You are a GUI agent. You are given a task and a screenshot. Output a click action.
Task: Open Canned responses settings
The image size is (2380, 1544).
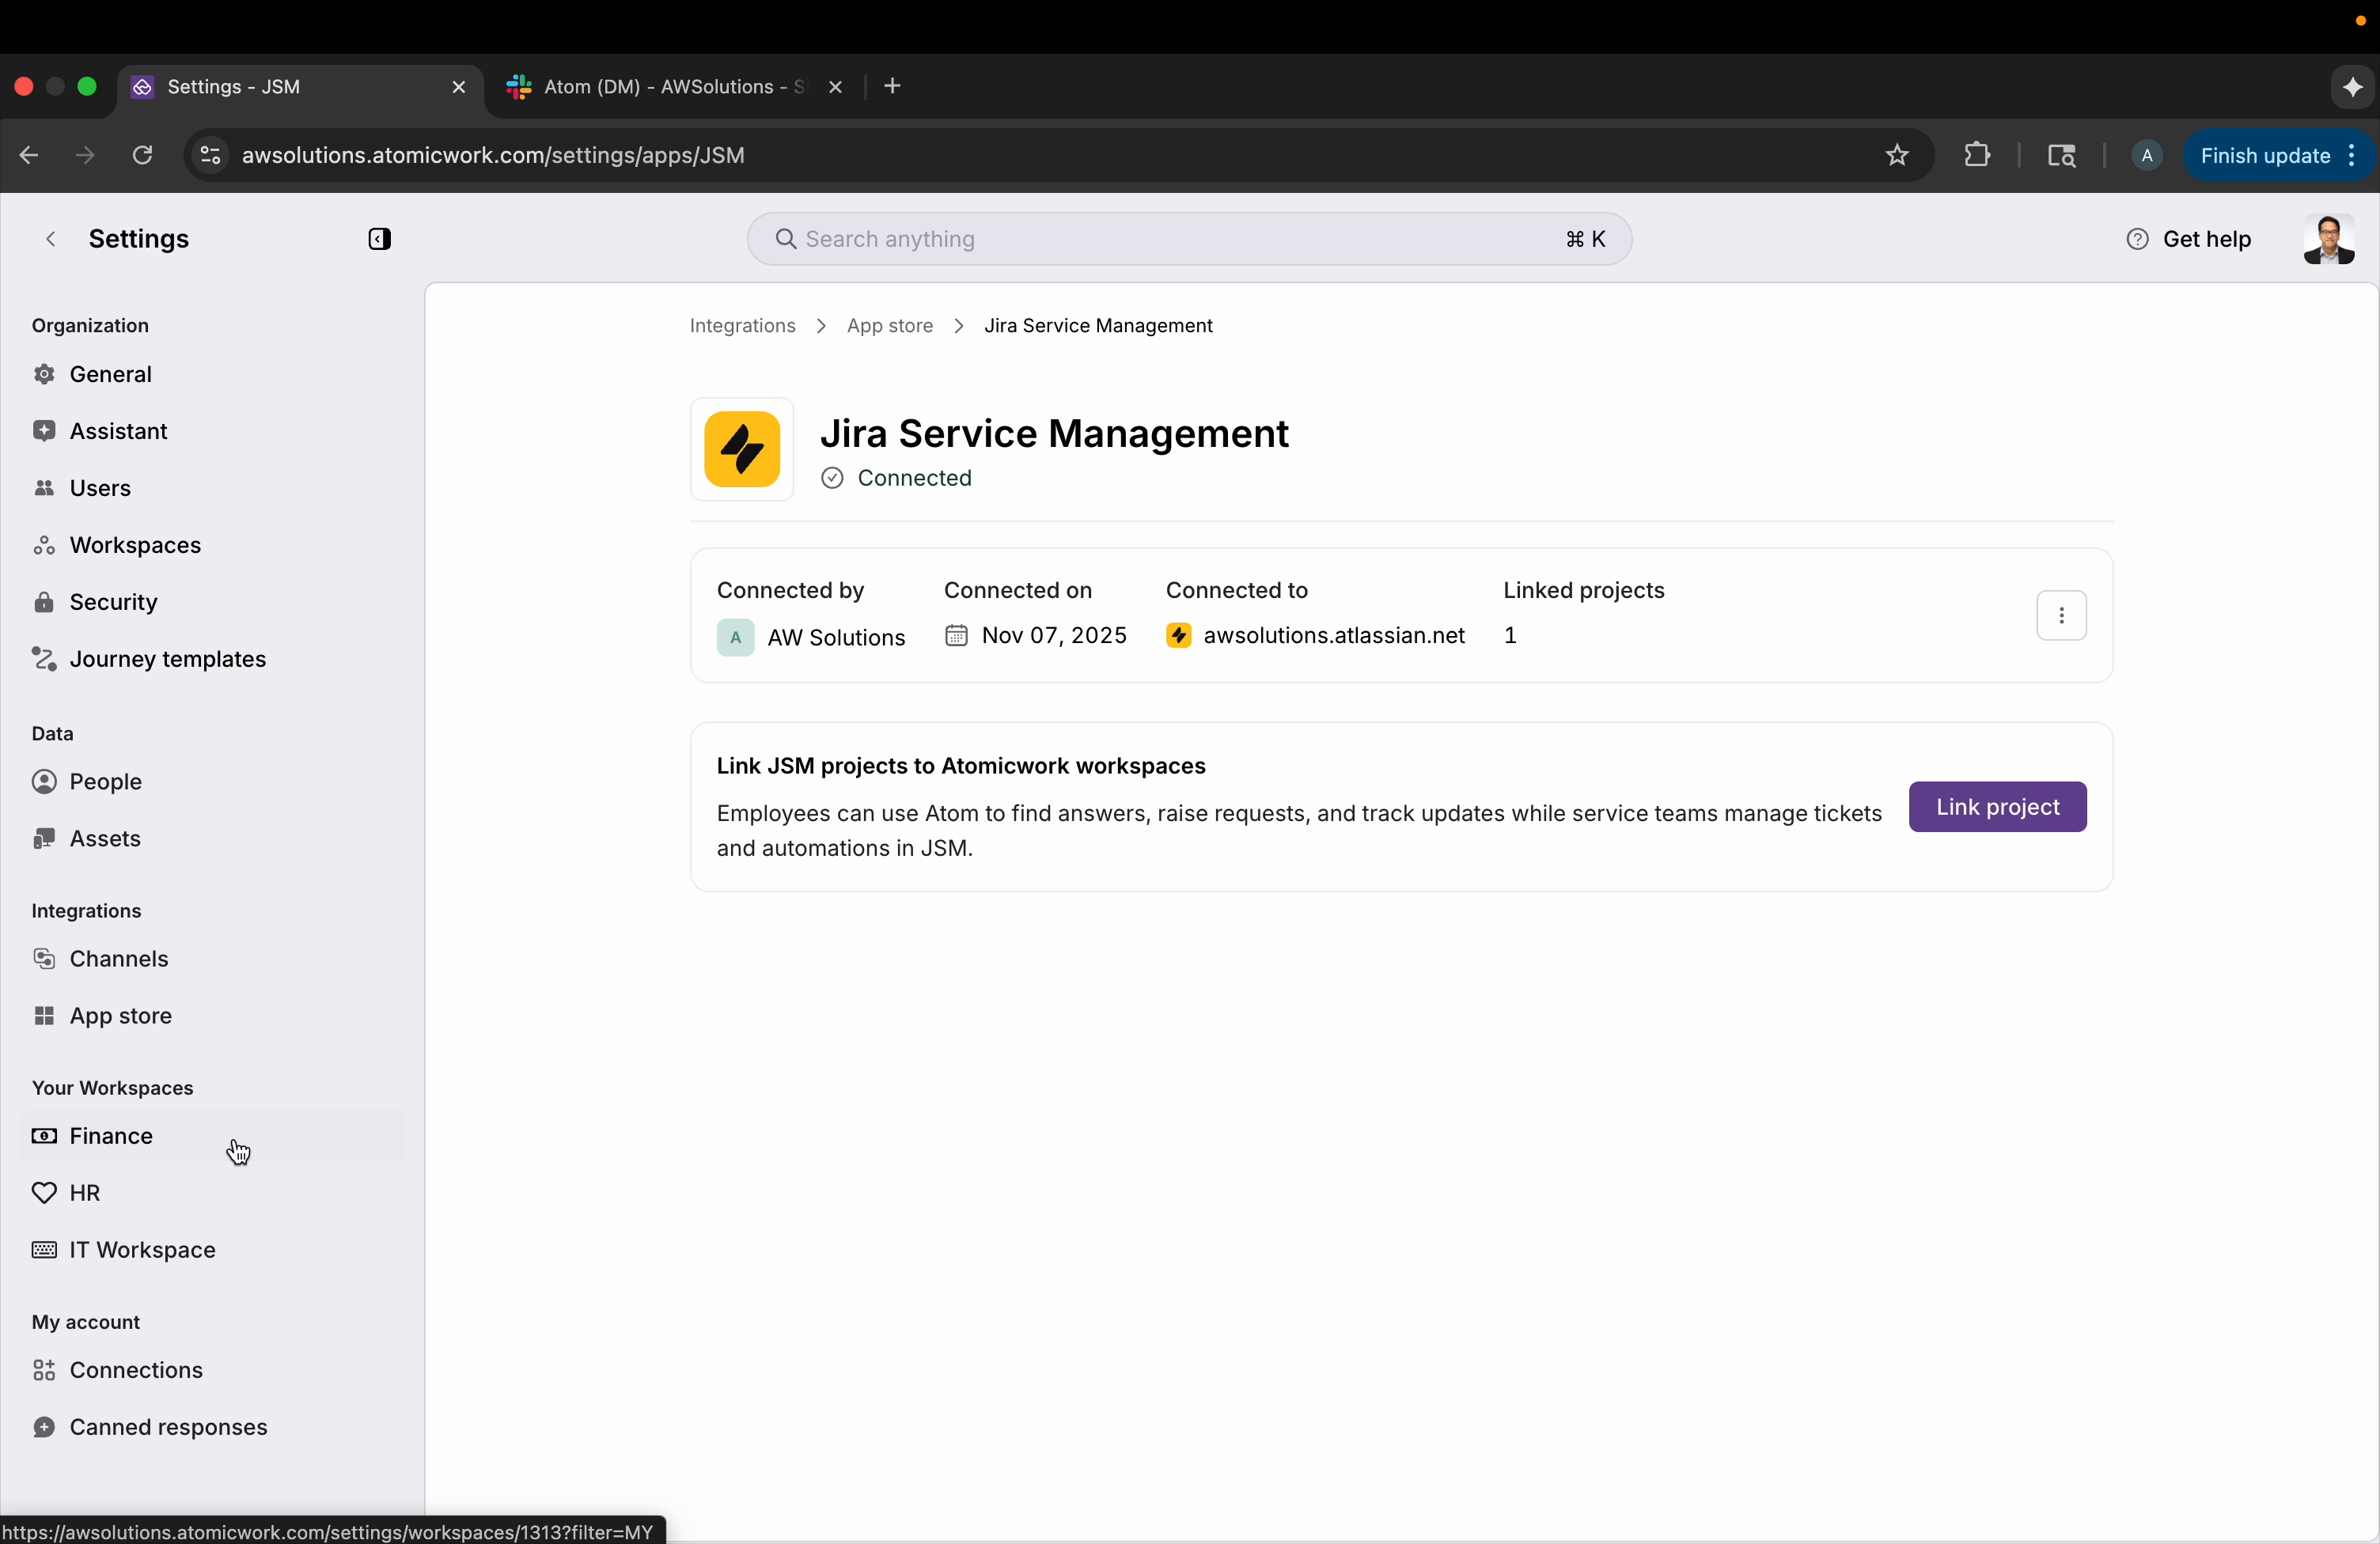pos(167,1427)
